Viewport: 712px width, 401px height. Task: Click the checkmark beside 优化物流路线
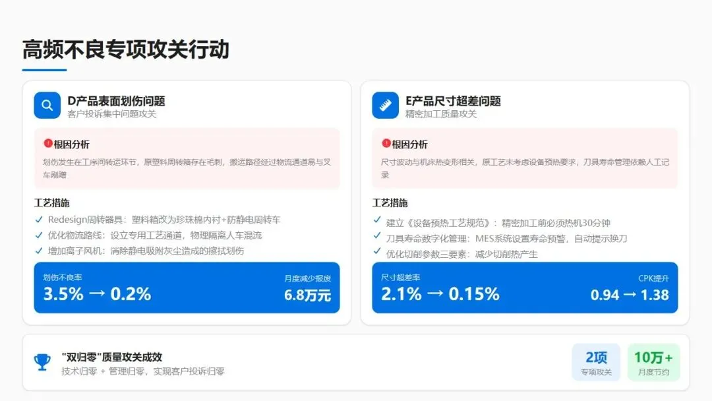coord(39,235)
